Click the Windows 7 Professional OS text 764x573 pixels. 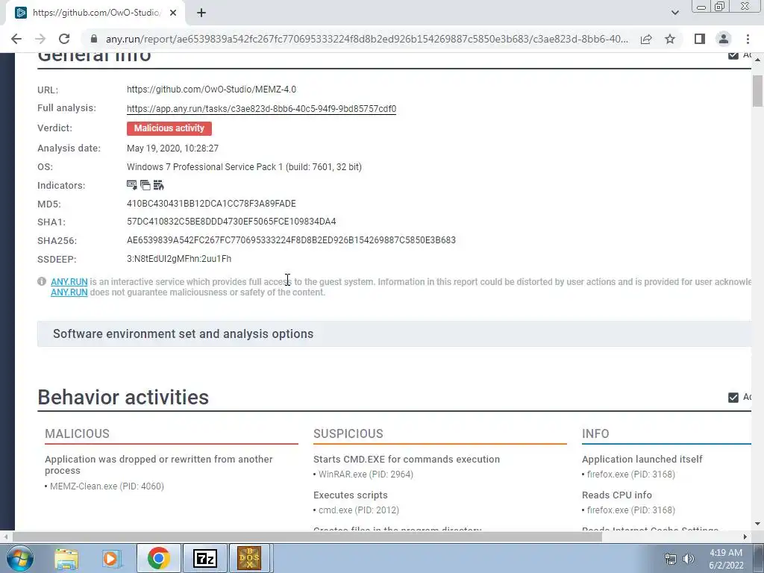click(x=244, y=166)
